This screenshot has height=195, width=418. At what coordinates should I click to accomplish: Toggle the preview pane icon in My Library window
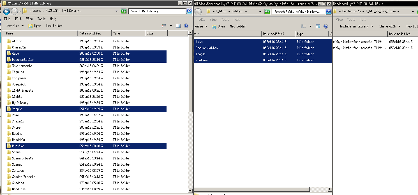click(178, 26)
